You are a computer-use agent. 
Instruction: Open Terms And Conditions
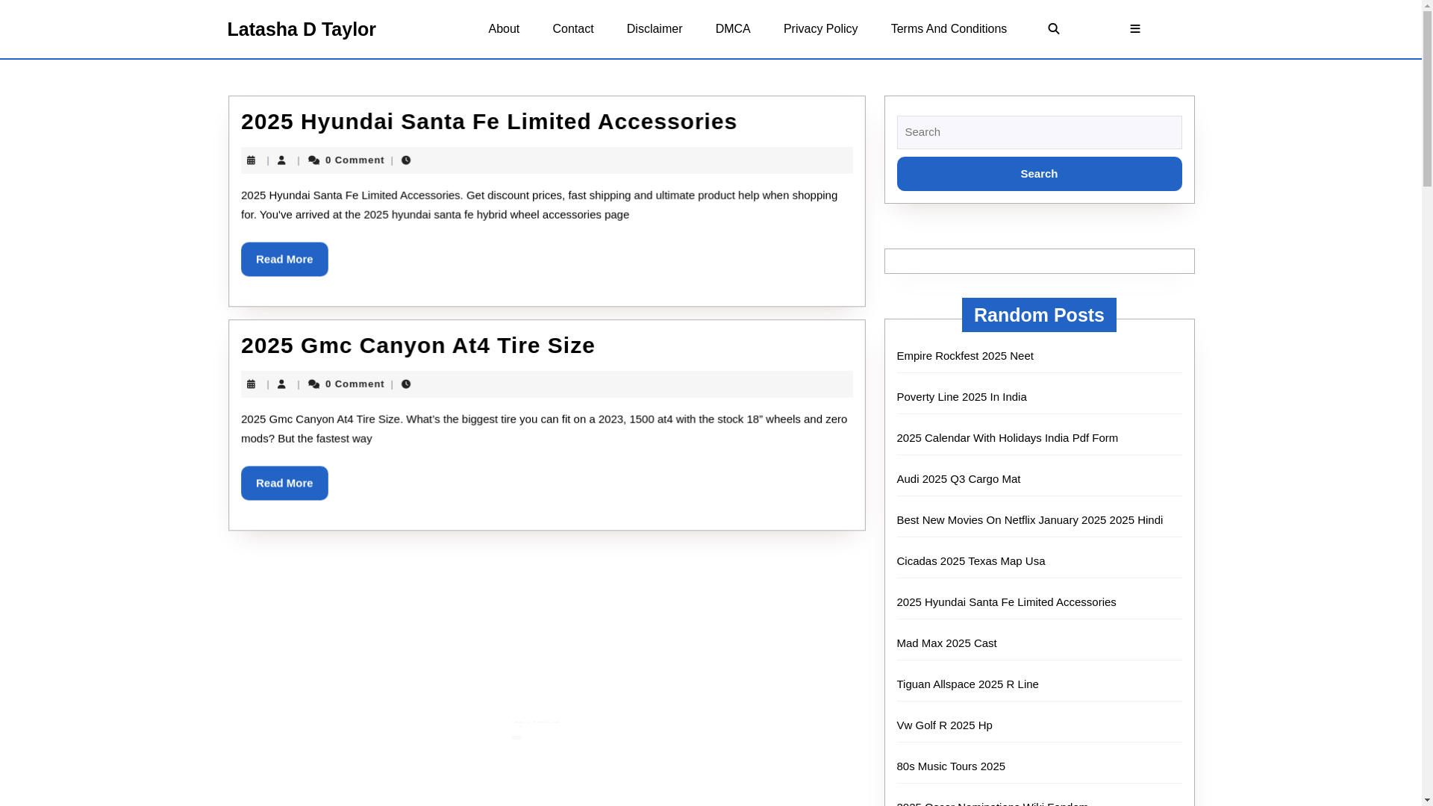click(x=949, y=29)
